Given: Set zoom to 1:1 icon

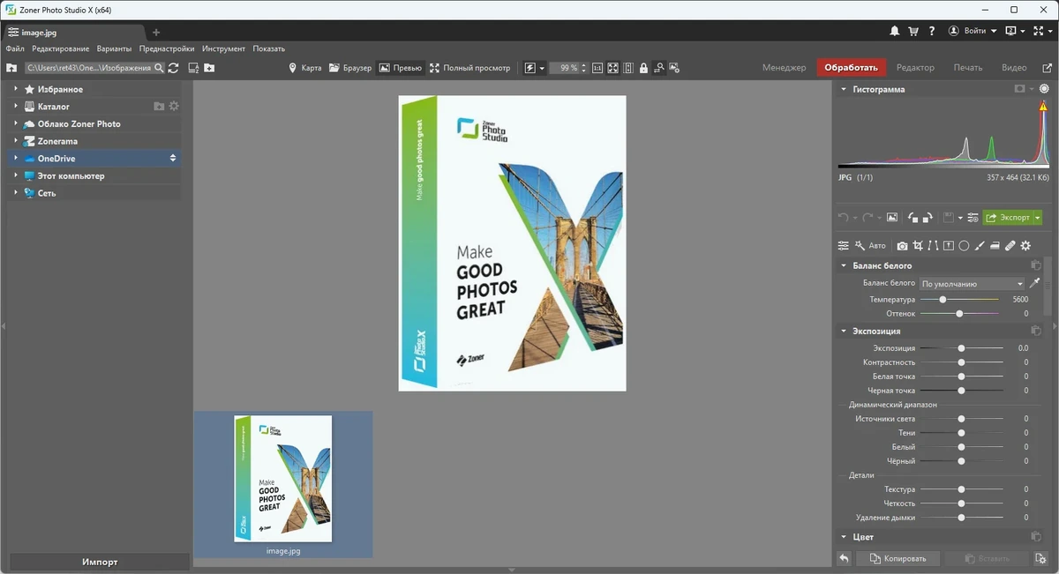Looking at the screenshot, I should pyautogui.click(x=597, y=68).
